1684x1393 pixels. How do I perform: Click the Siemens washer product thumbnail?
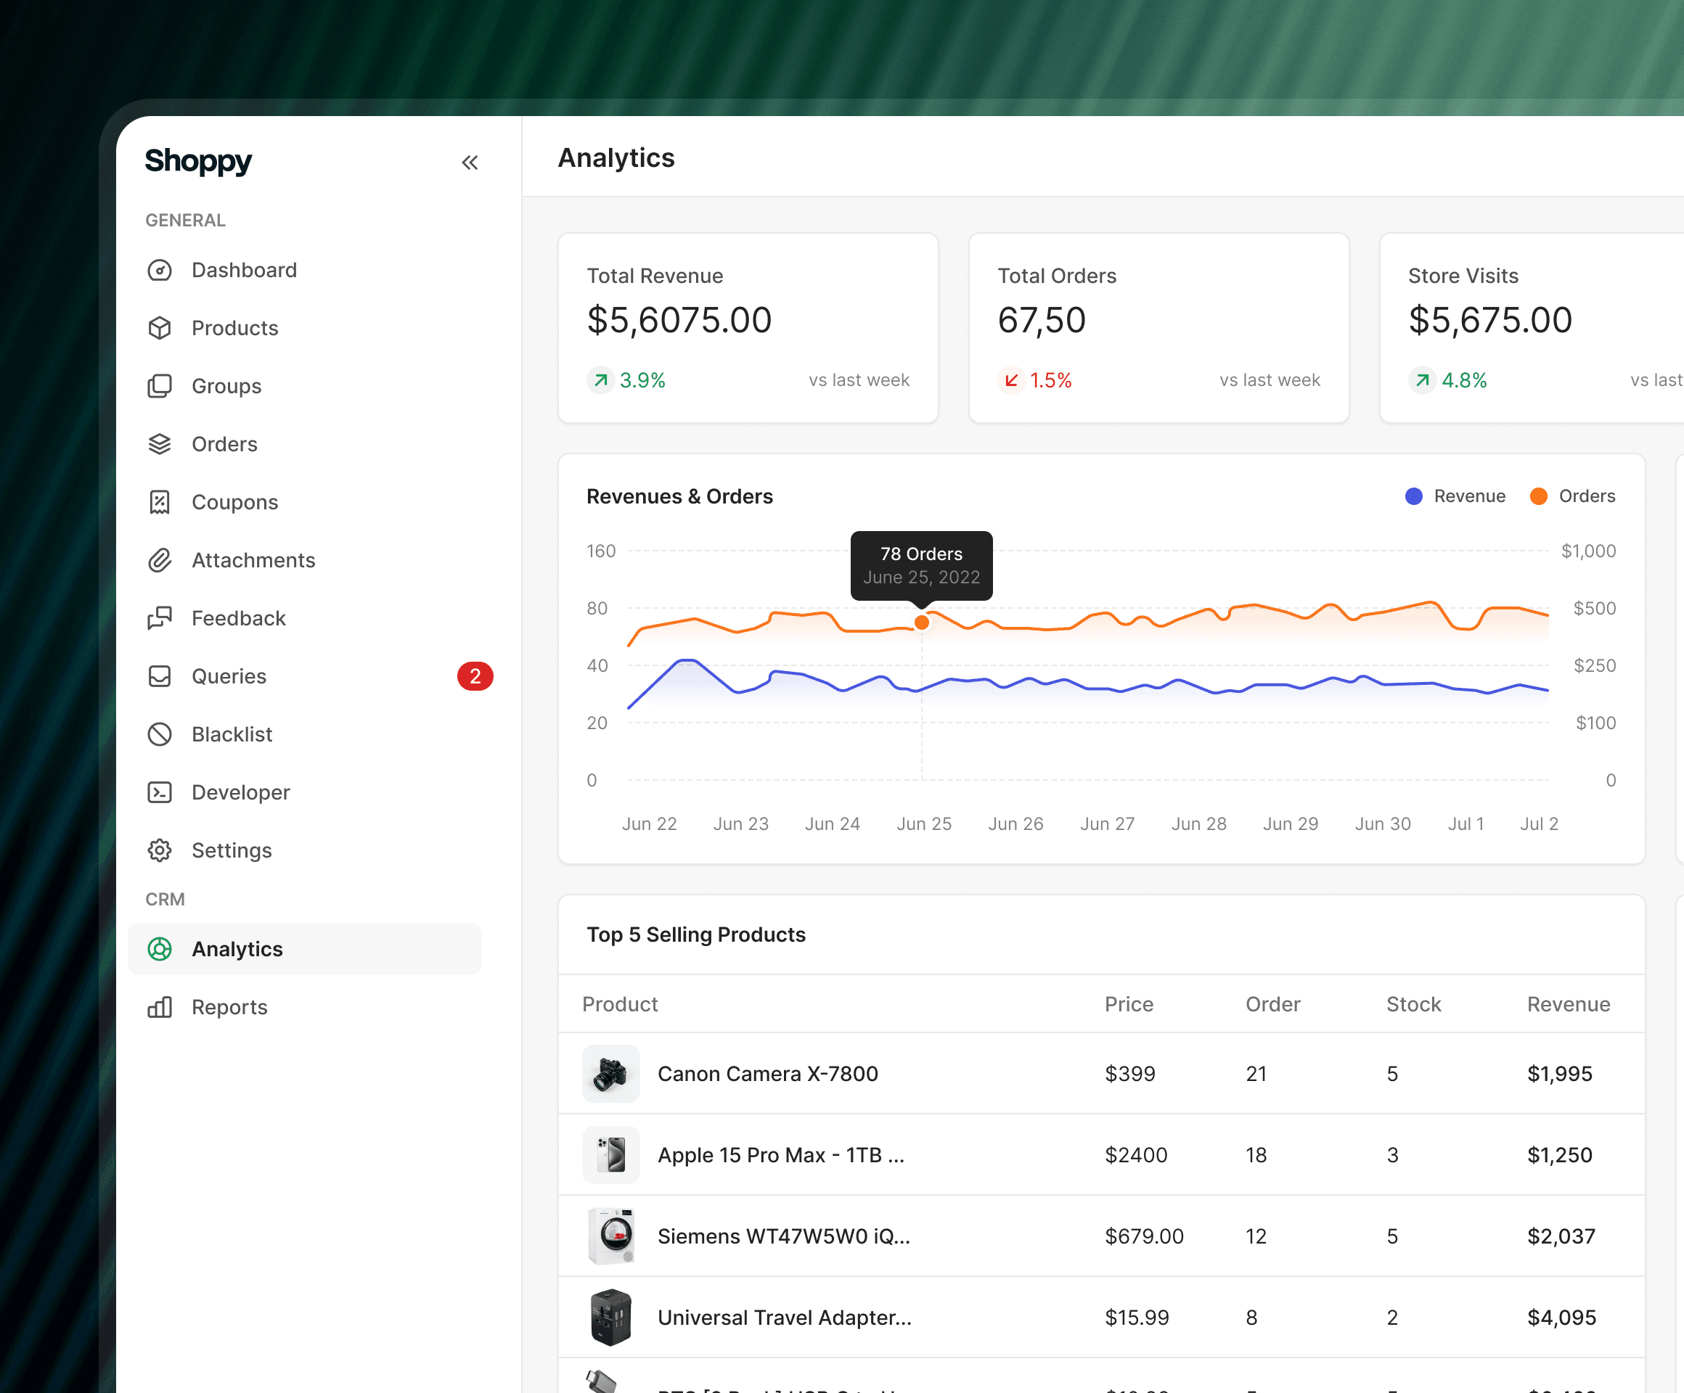tap(611, 1237)
